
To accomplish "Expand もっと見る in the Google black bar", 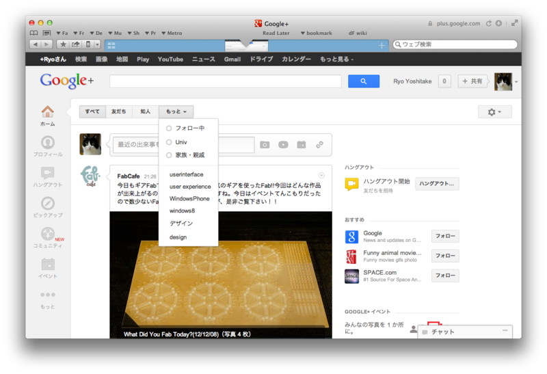I will pyautogui.click(x=336, y=59).
